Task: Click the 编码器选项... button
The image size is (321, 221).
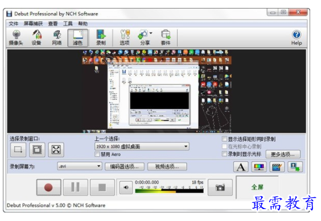Action: [x=125, y=166]
